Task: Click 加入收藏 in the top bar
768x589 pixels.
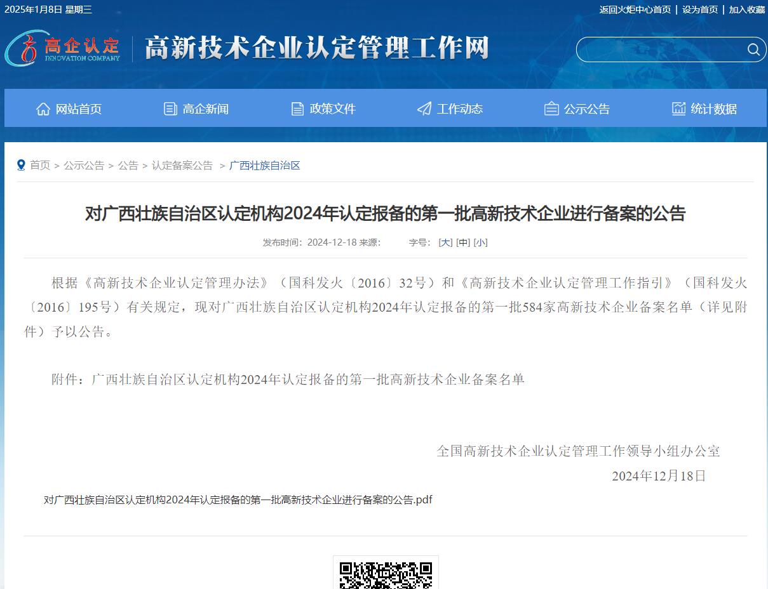Action: (747, 10)
